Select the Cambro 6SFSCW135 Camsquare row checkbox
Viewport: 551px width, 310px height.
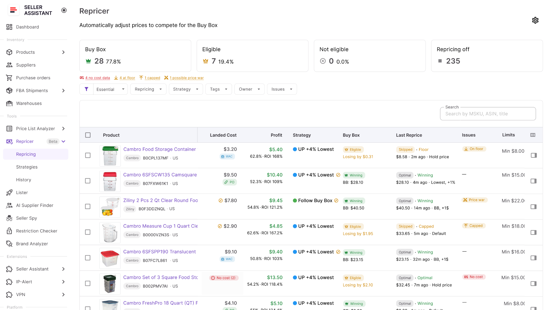click(x=88, y=181)
